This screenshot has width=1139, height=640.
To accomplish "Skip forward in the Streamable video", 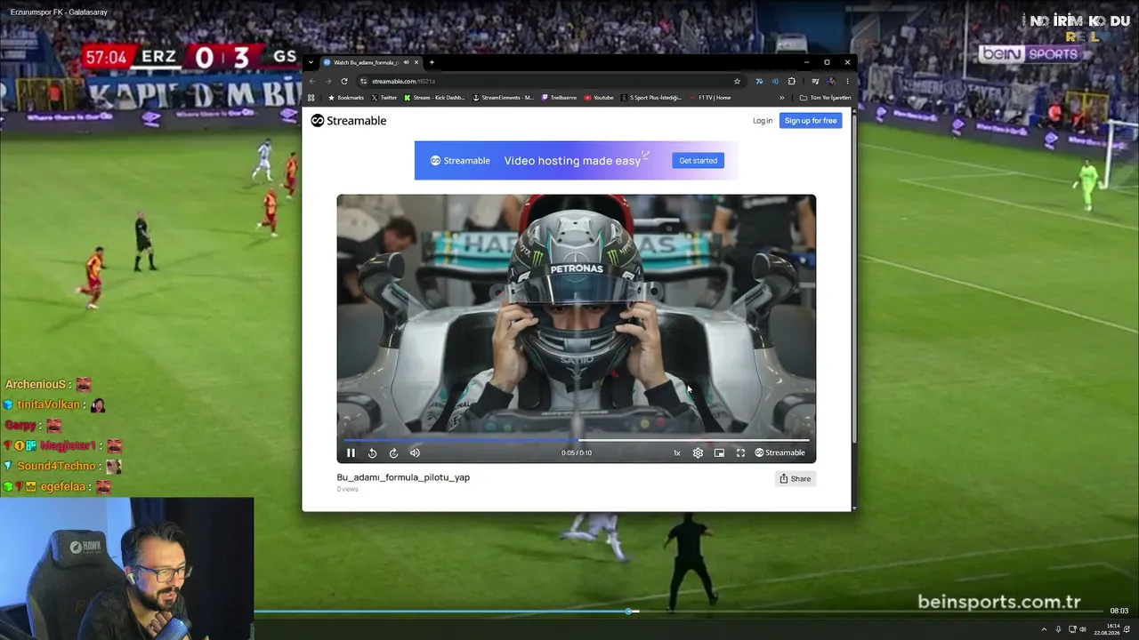I will [393, 452].
